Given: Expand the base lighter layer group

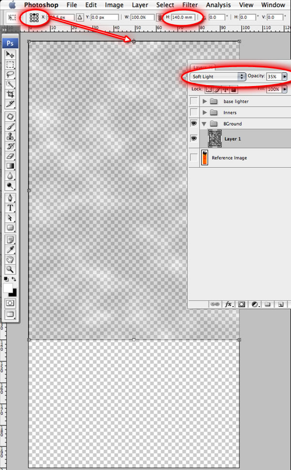Looking at the screenshot, I should 205,102.
